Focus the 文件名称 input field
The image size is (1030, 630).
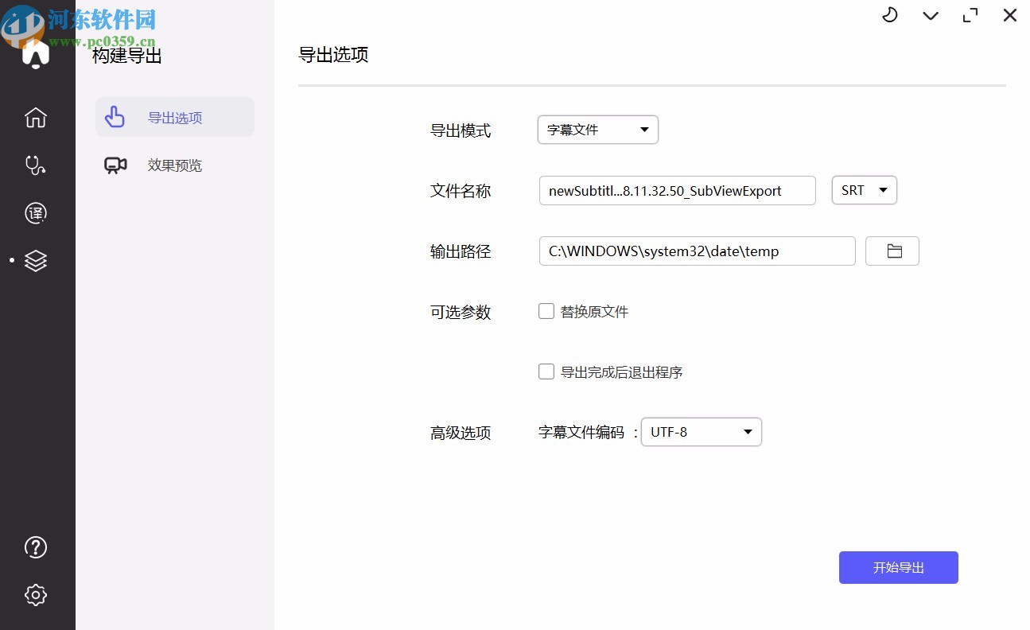point(678,191)
